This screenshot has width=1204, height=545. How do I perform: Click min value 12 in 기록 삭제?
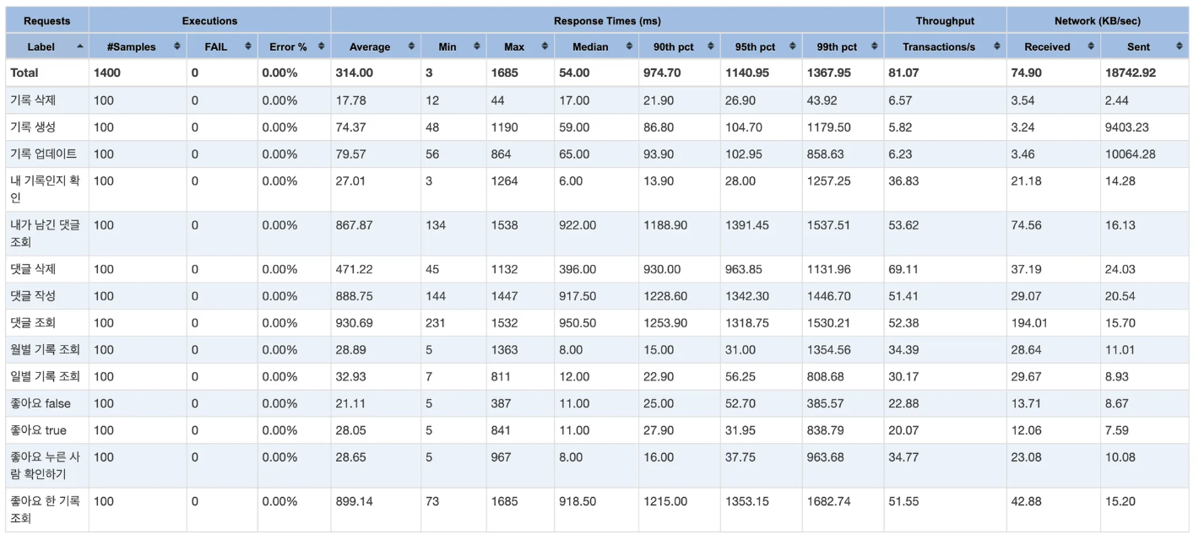click(x=432, y=100)
